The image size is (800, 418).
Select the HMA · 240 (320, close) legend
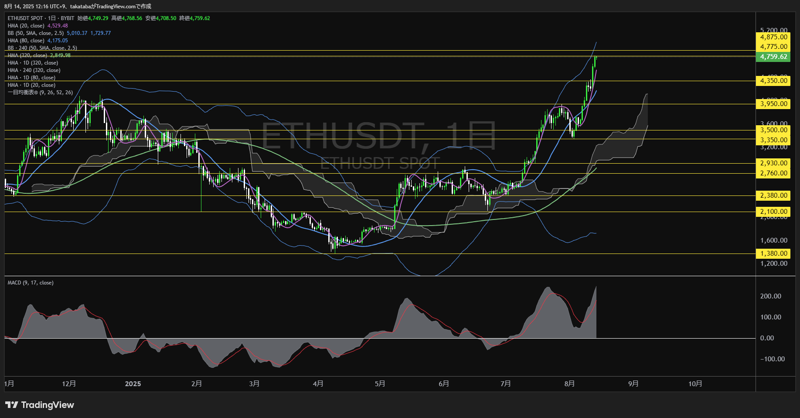tap(34, 70)
